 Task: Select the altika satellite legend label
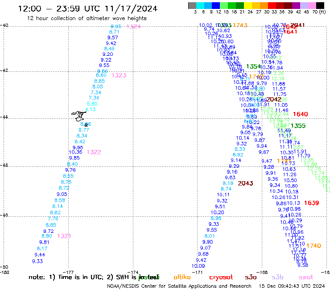point(182,277)
